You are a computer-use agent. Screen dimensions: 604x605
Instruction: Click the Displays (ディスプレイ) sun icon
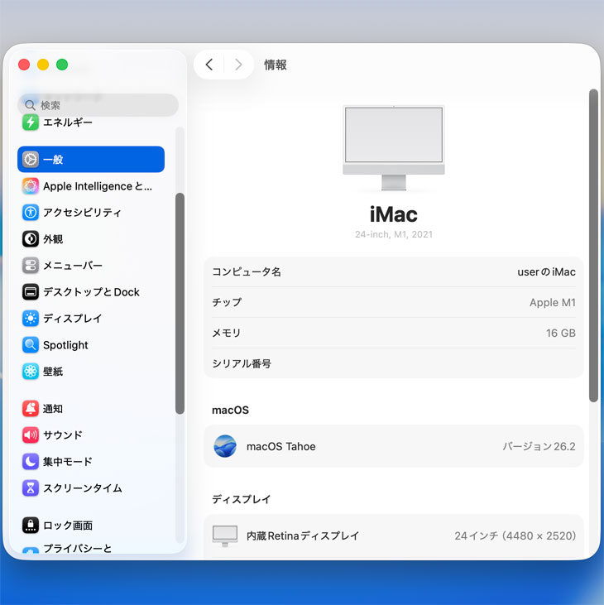point(31,319)
